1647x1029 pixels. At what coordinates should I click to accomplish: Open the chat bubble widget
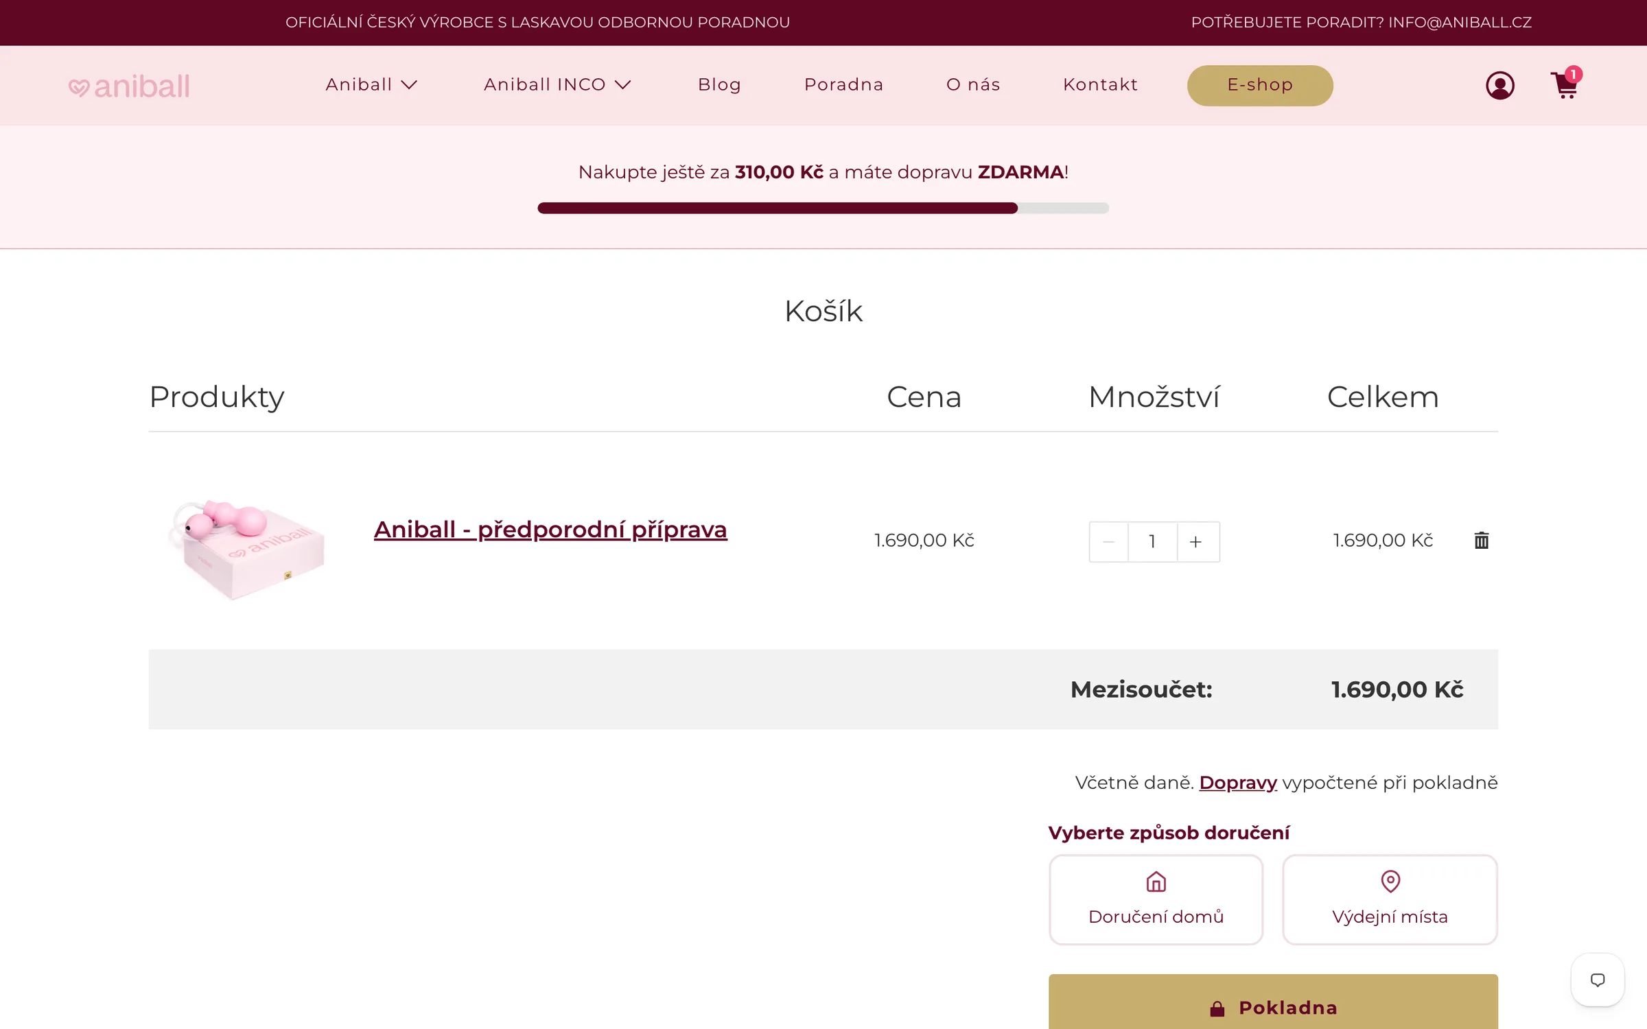coord(1598,980)
